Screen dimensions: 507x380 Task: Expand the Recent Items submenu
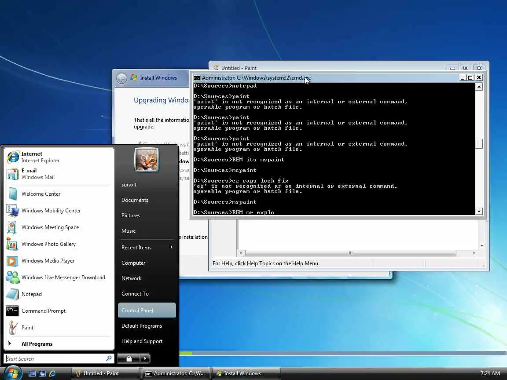click(x=147, y=248)
